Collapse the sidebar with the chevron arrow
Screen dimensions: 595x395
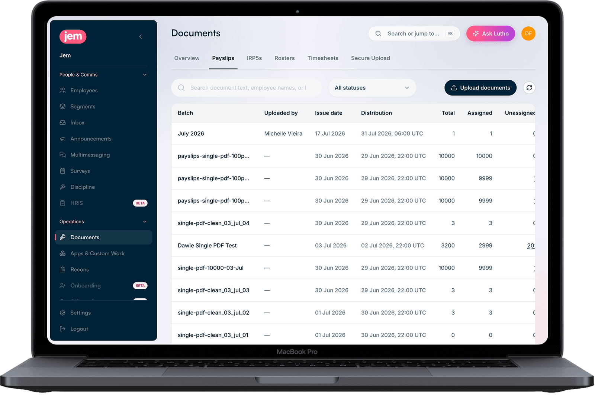click(x=141, y=36)
